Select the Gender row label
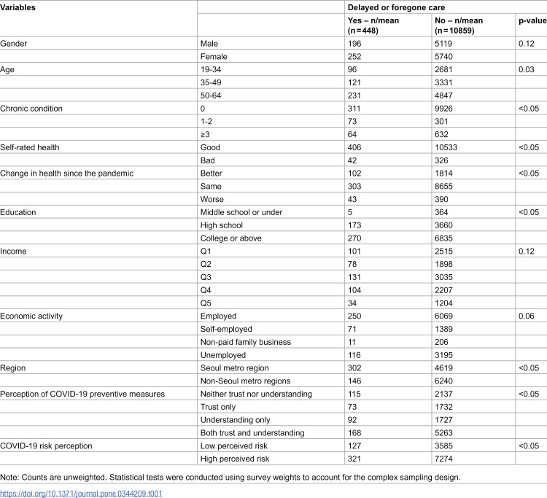This screenshot has width=547, height=498. [x=13, y=44]
